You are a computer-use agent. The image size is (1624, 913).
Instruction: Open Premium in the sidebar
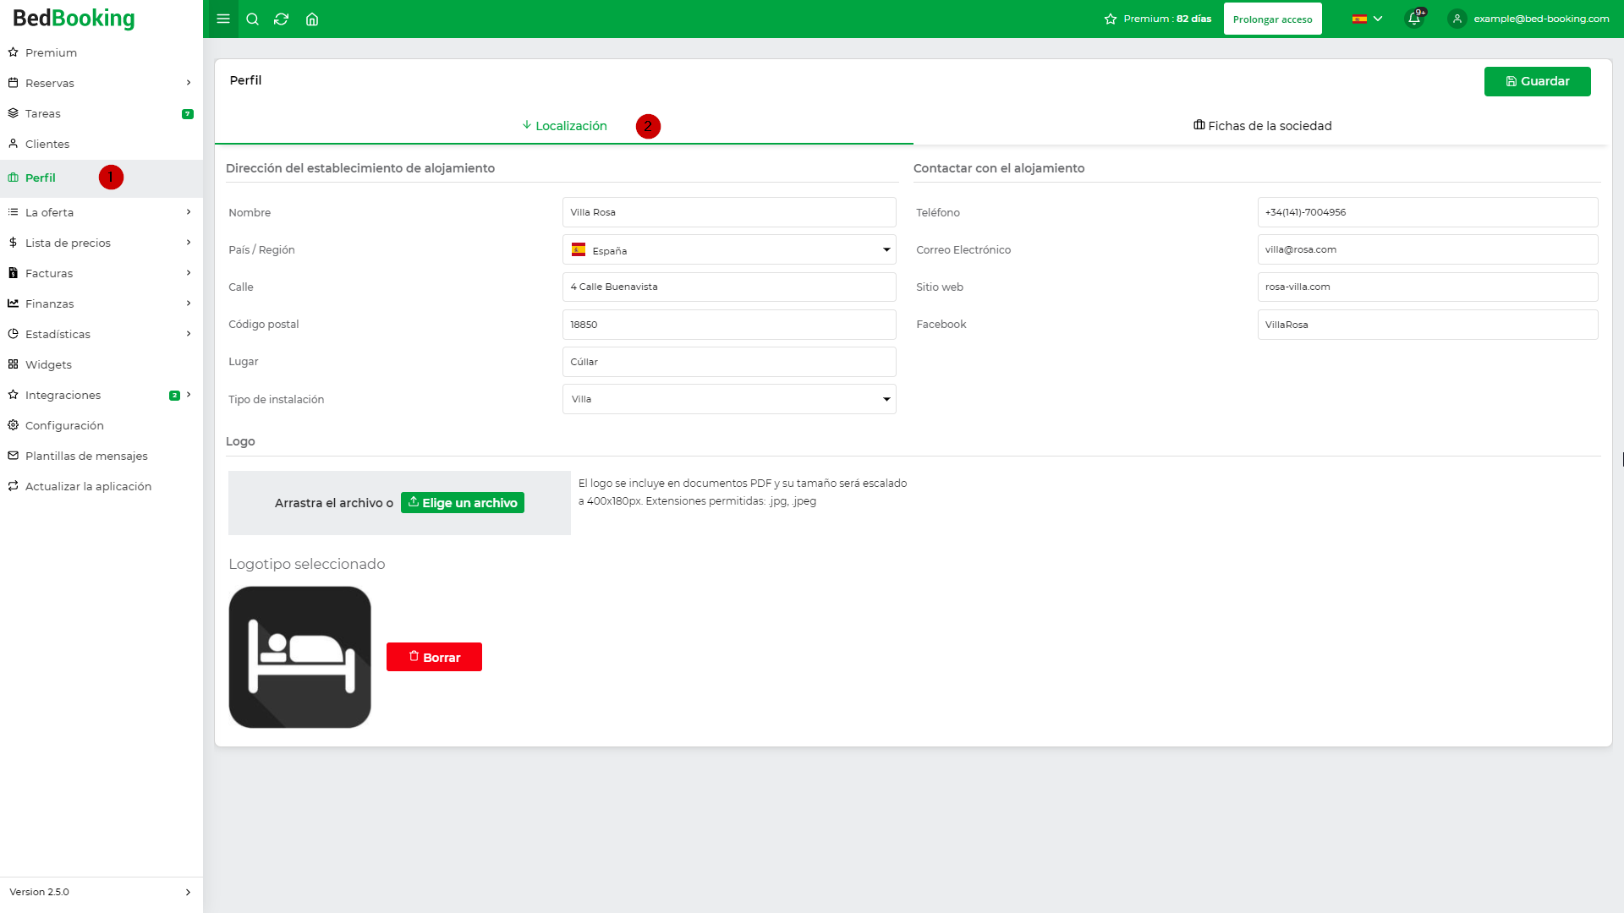point(101,52)
